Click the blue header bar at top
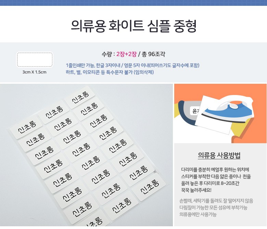Image resolution: width=267 pixels, height=229 pixels. [133, 3]
